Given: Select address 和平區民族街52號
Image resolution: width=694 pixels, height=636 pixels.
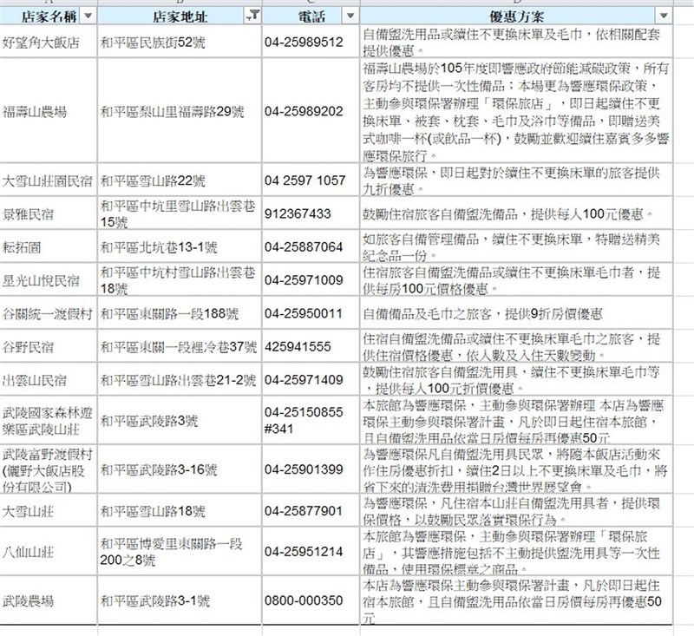Looking at the screenshot, I should [180, 42].
